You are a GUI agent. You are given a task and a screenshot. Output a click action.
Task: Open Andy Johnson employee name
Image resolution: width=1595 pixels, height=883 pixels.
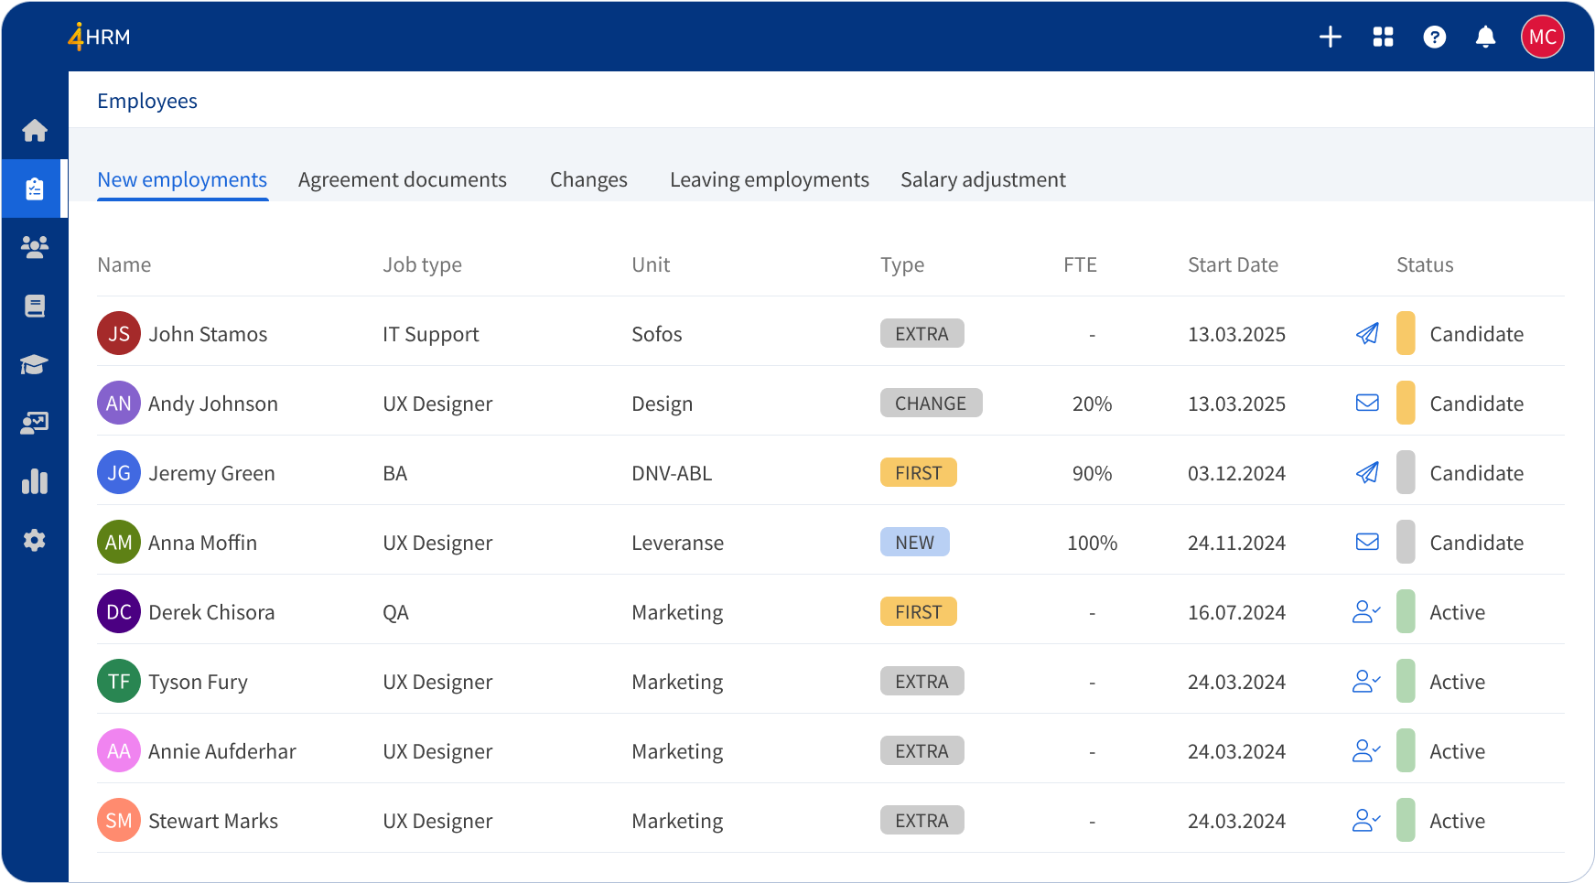(x=213, y=404)
